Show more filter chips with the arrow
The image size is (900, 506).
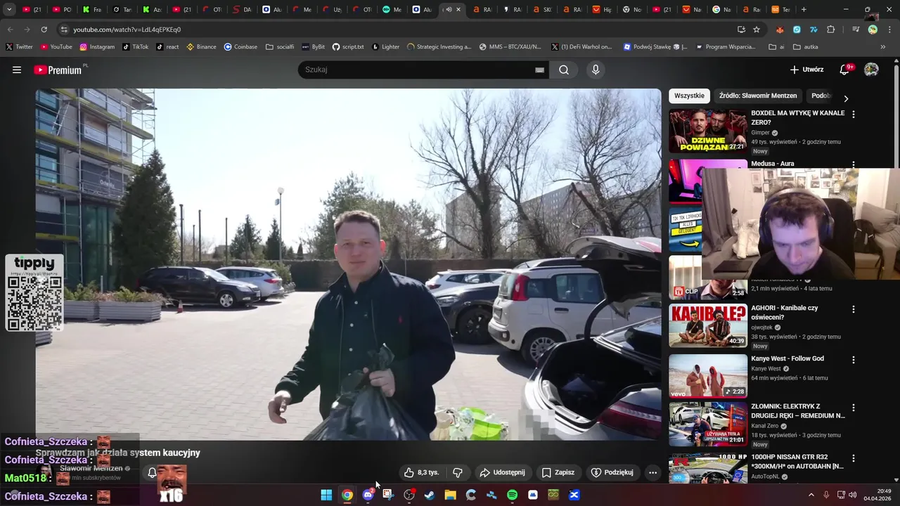(846, 98)
